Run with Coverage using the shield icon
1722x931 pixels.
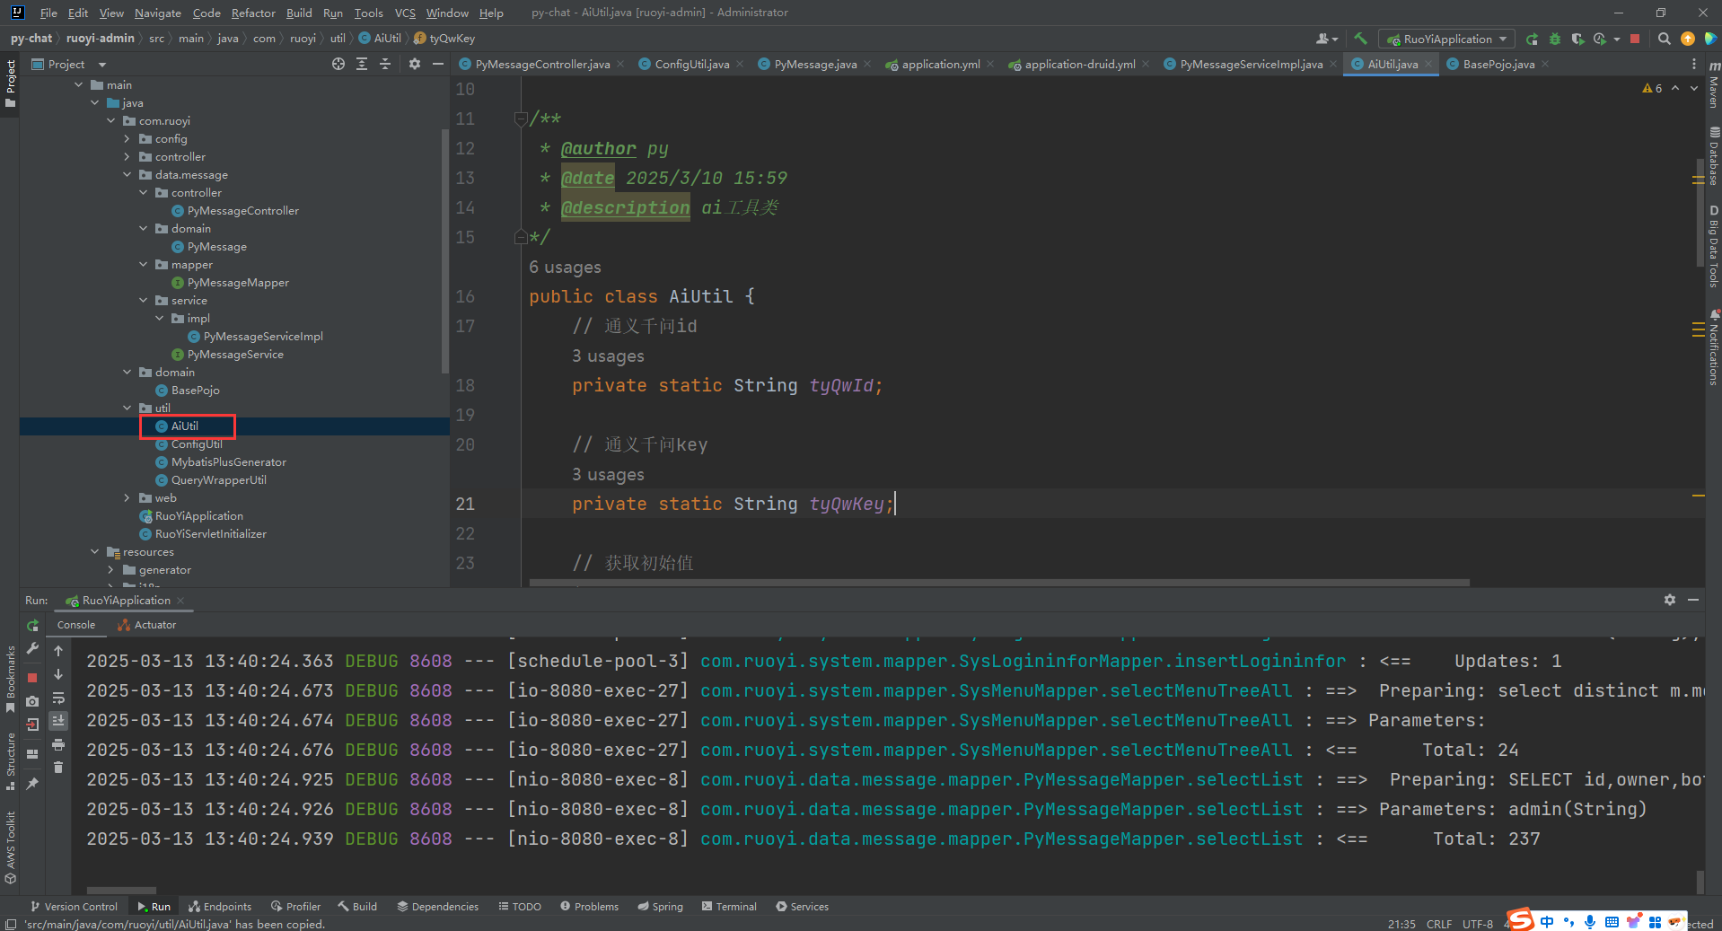point(1577,39)
